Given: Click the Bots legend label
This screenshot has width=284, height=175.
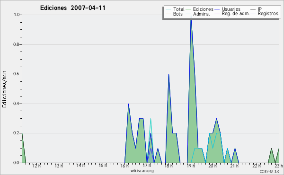Looking at the screenshot, I should click(178, 14).
